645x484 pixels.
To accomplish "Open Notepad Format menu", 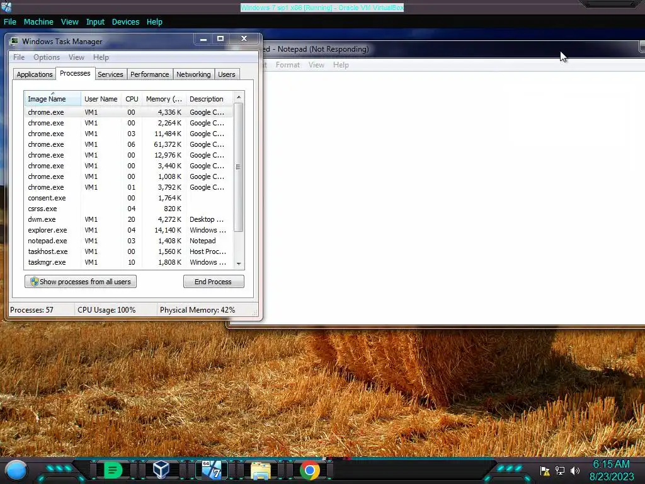I will 287,65.
